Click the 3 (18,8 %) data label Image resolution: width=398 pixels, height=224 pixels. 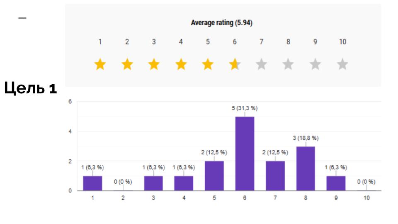pos(306,138)
